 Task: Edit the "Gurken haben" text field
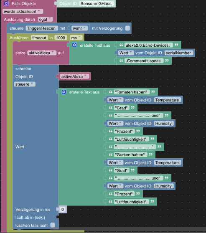pyautogui.click(x=130, y=154)
